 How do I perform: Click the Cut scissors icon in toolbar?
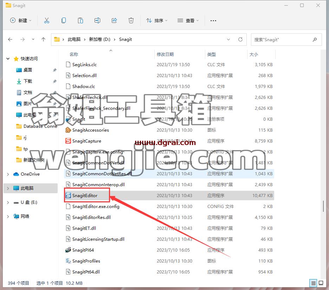point(47,20)
